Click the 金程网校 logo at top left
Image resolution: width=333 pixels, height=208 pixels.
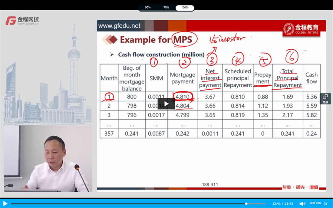[22, 21]
